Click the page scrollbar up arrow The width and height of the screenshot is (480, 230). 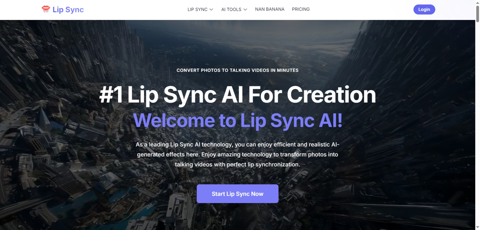(477, 2)
